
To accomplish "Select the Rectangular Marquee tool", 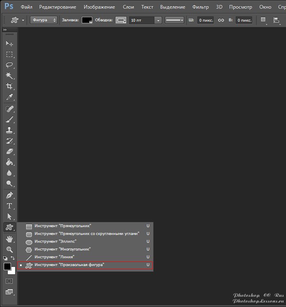I will tap(9, 54).
